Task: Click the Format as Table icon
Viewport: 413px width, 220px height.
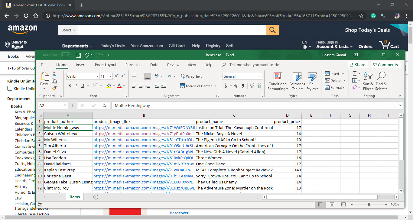Action: click(x=297, y=81)
